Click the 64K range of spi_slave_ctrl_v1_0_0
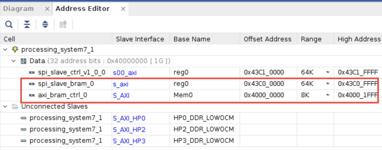This screenshot has width=382, height=150. [x=307, y=72]
